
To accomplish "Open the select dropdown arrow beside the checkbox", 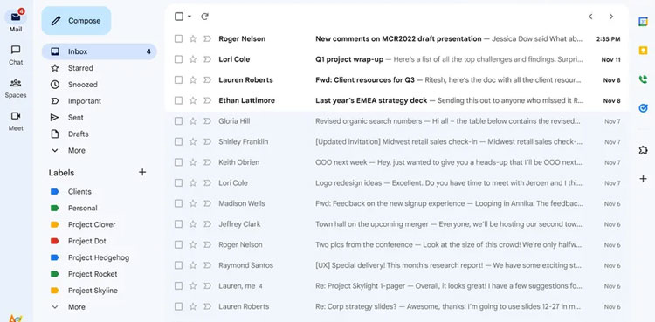I will click(x=190, y=17).
